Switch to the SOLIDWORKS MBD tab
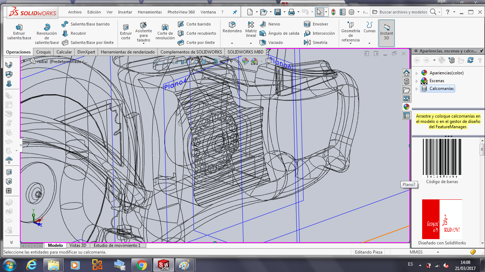 pos(246,52)
